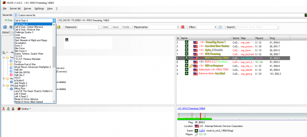
Task: Open the Filter dropdown
Action: [x=215, y=27]
